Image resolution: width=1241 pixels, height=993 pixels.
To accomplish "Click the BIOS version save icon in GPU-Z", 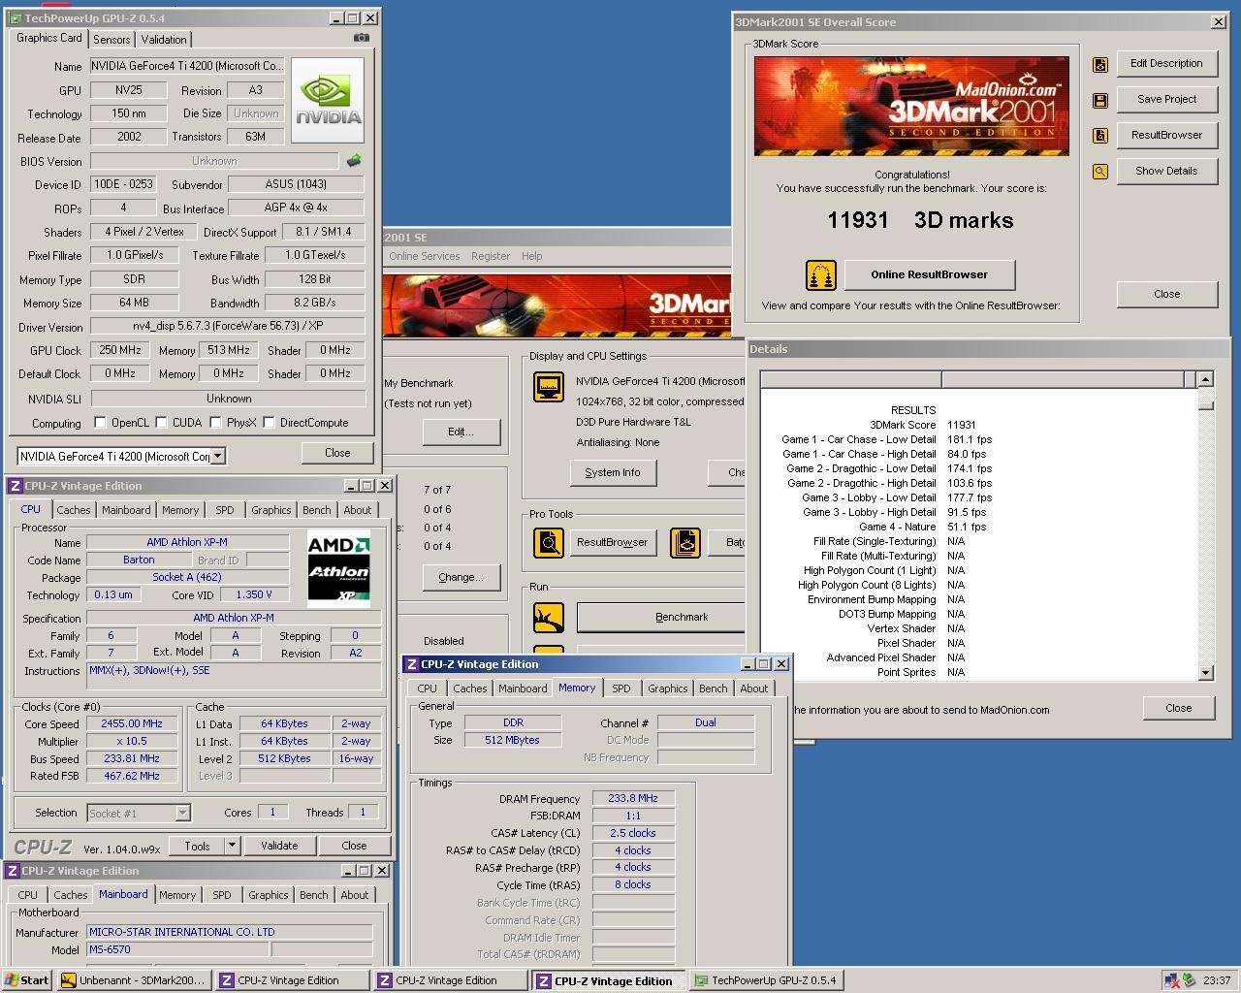I will 354,161.
